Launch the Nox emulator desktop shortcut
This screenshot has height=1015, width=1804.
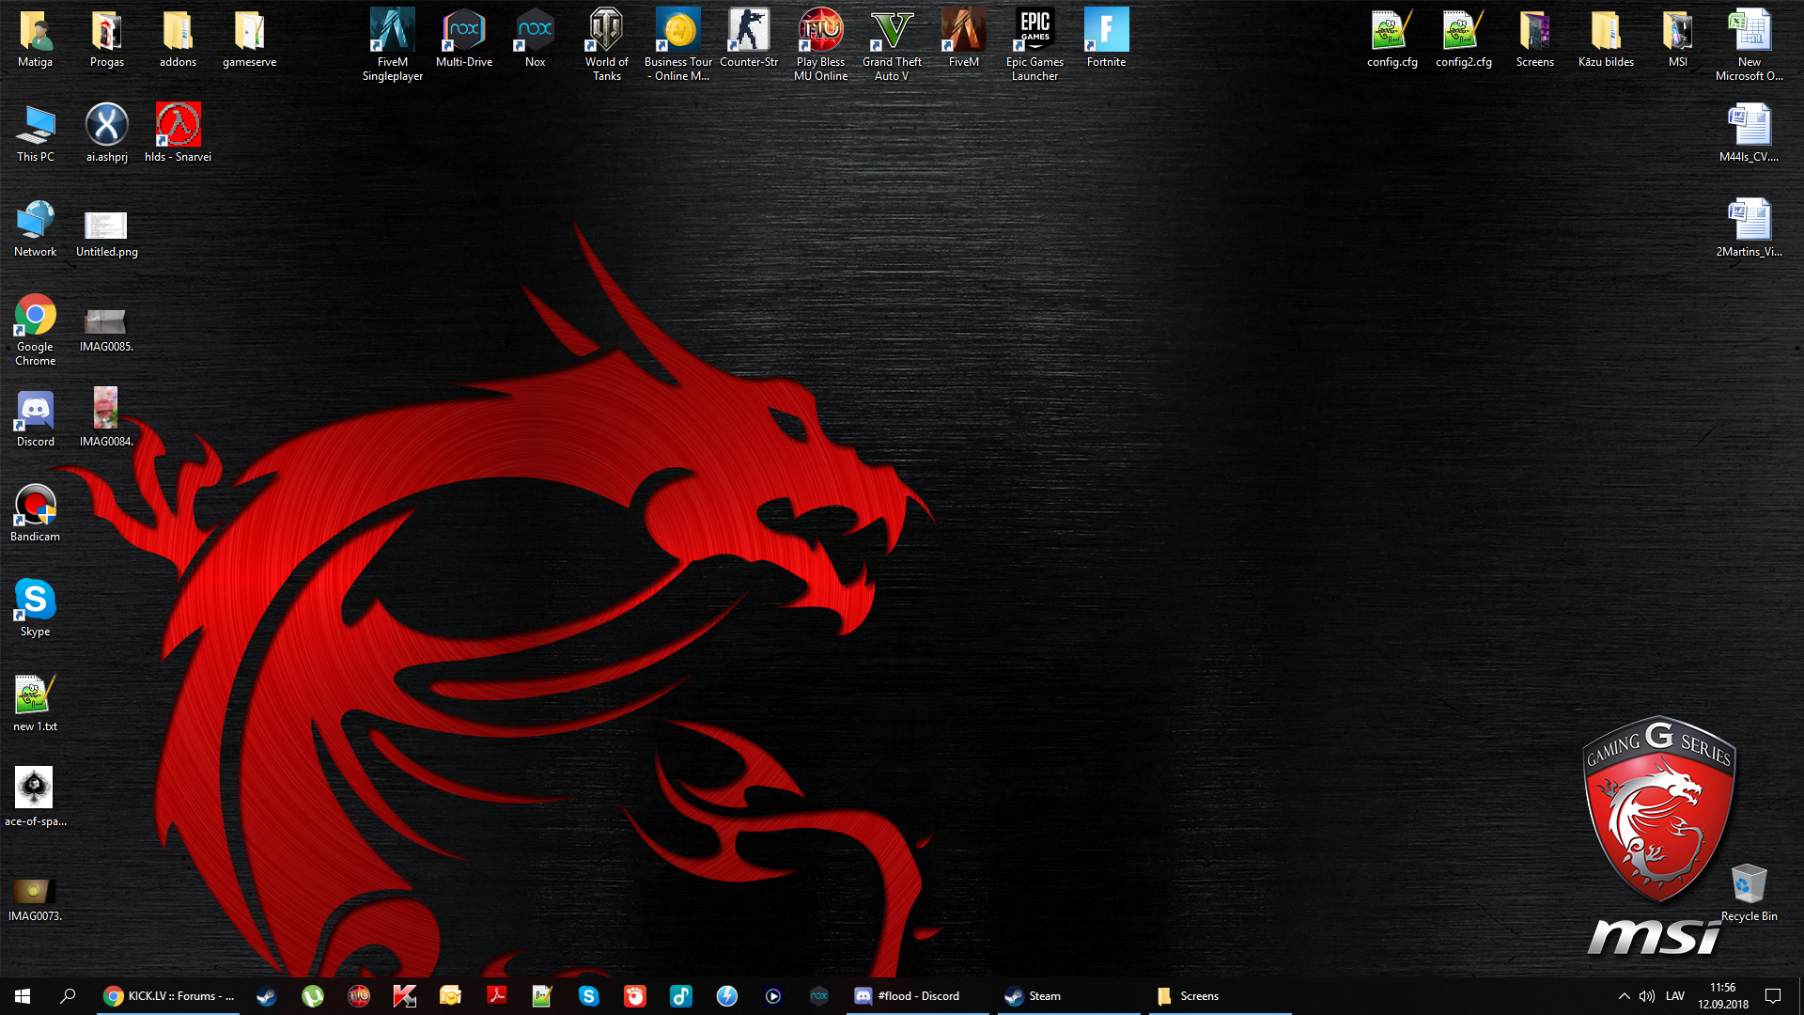(536, 39)
